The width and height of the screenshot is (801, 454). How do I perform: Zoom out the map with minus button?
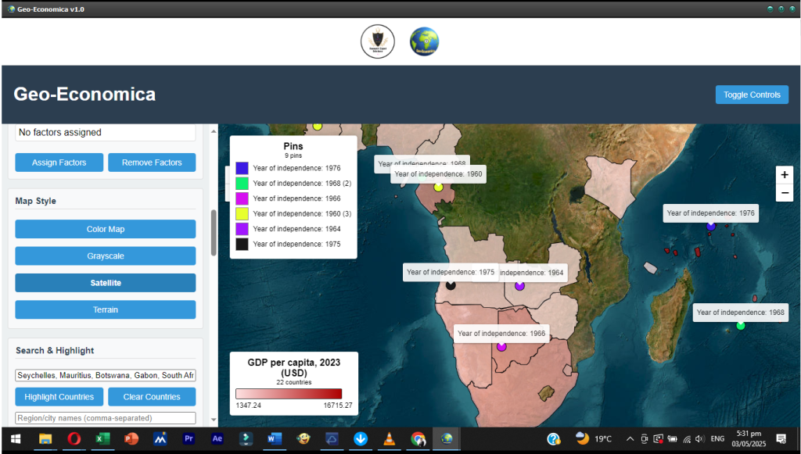785,192
